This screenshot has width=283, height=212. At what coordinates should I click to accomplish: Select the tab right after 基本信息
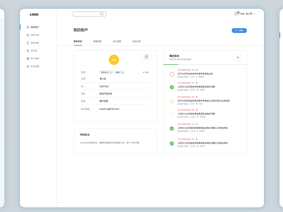coord(97,41)
